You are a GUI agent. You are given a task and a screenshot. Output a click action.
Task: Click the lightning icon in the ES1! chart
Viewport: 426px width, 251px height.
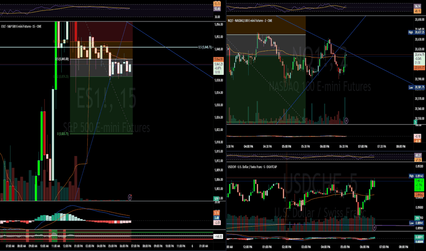(x=130, y=197)
